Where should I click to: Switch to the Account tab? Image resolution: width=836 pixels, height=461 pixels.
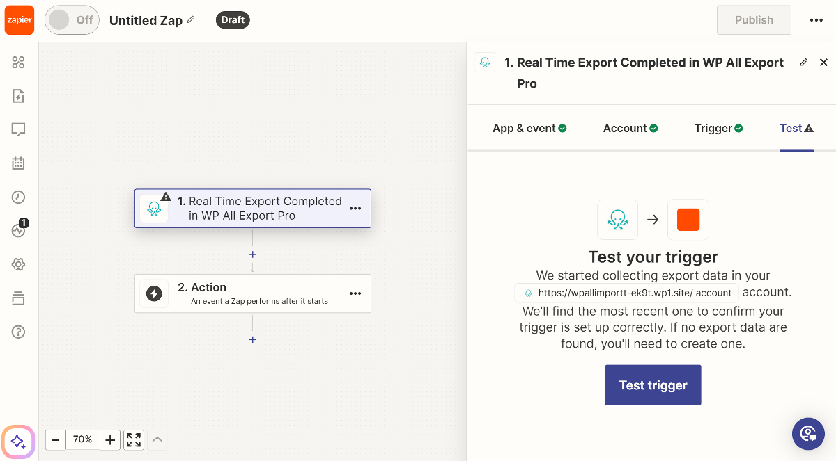click(x=630, y=128)
